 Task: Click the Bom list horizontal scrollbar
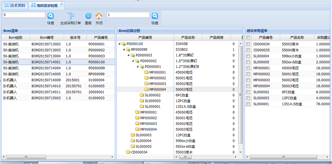[26, 157]
